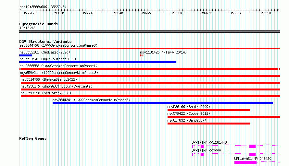Open variant label nsv817832 (Wang2007)
The image size is (289, 166).
(187, 120)
